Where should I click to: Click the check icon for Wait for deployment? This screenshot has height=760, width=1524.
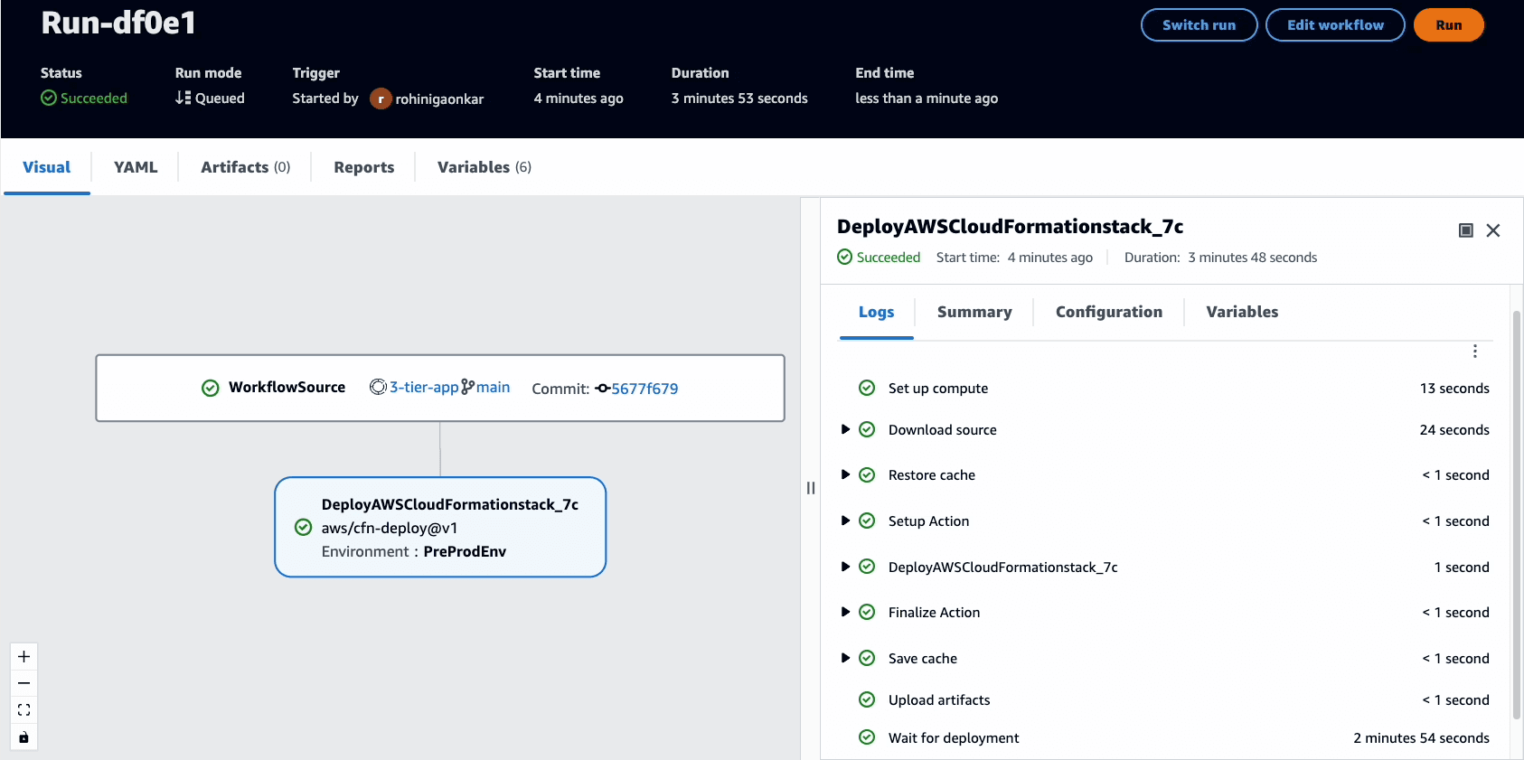tap(867, 737)
